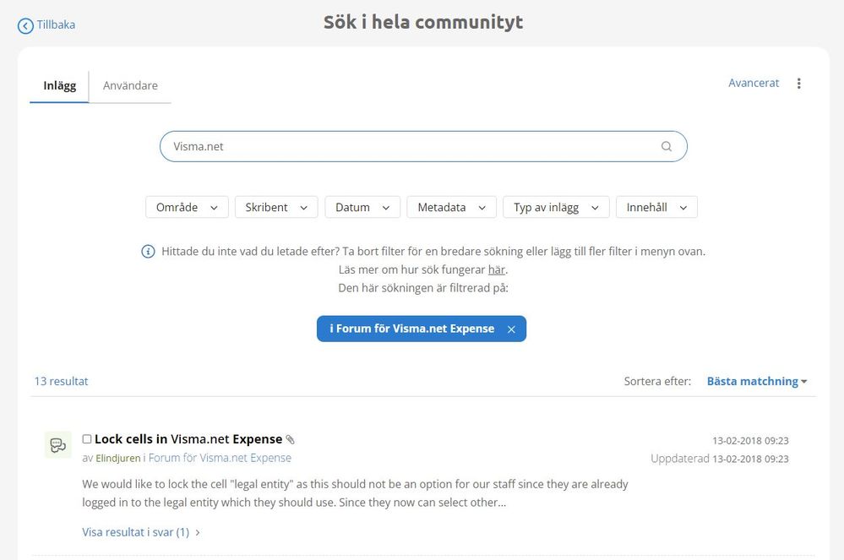Screen dimensions: 844x560
Task: Click the Tillbaka link text
Action: [x=56, y=24]
